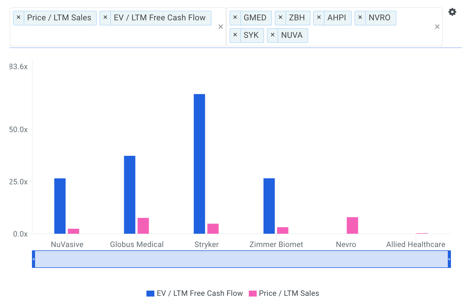Remove the GMED ticker tag
Screen dimensions: 471x306
pos(235,18)
